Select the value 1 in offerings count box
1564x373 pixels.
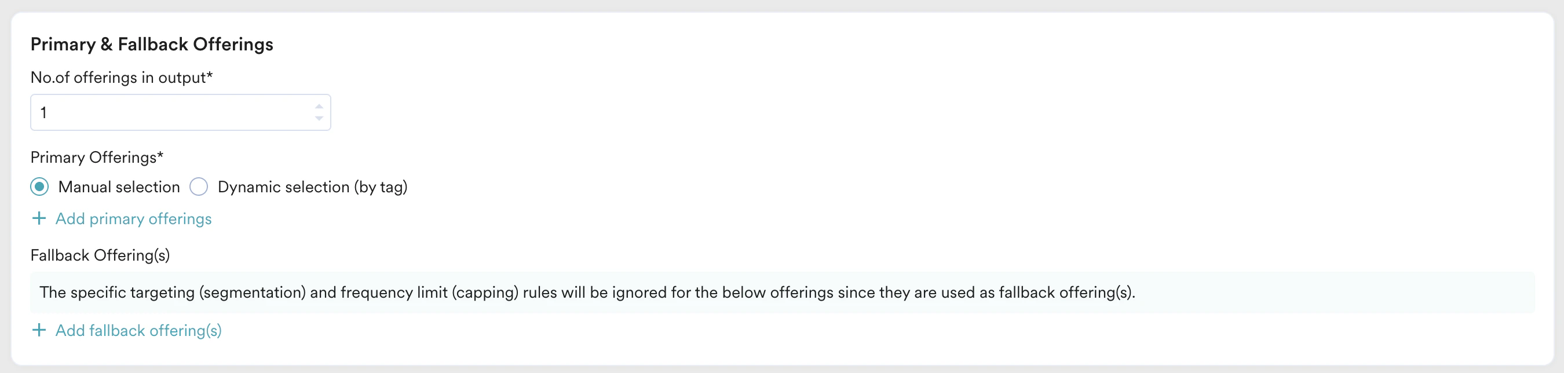pyautogui.click(x=45, y=112)
